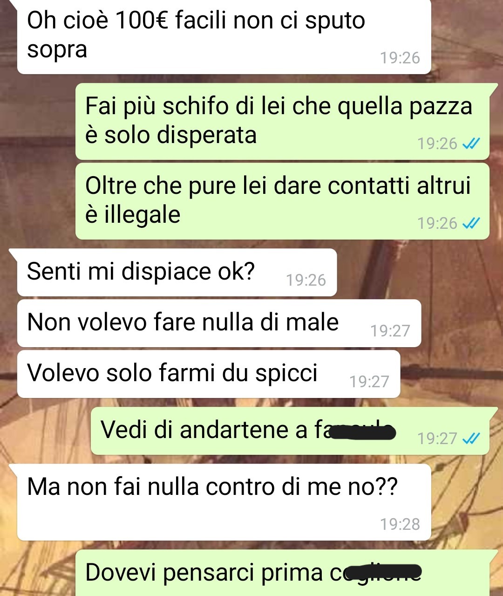This screenshot has height=596, width=503.
Task: Tap message "Oltre che pure lei dare contatti"
Action: (x=282, y=201)
